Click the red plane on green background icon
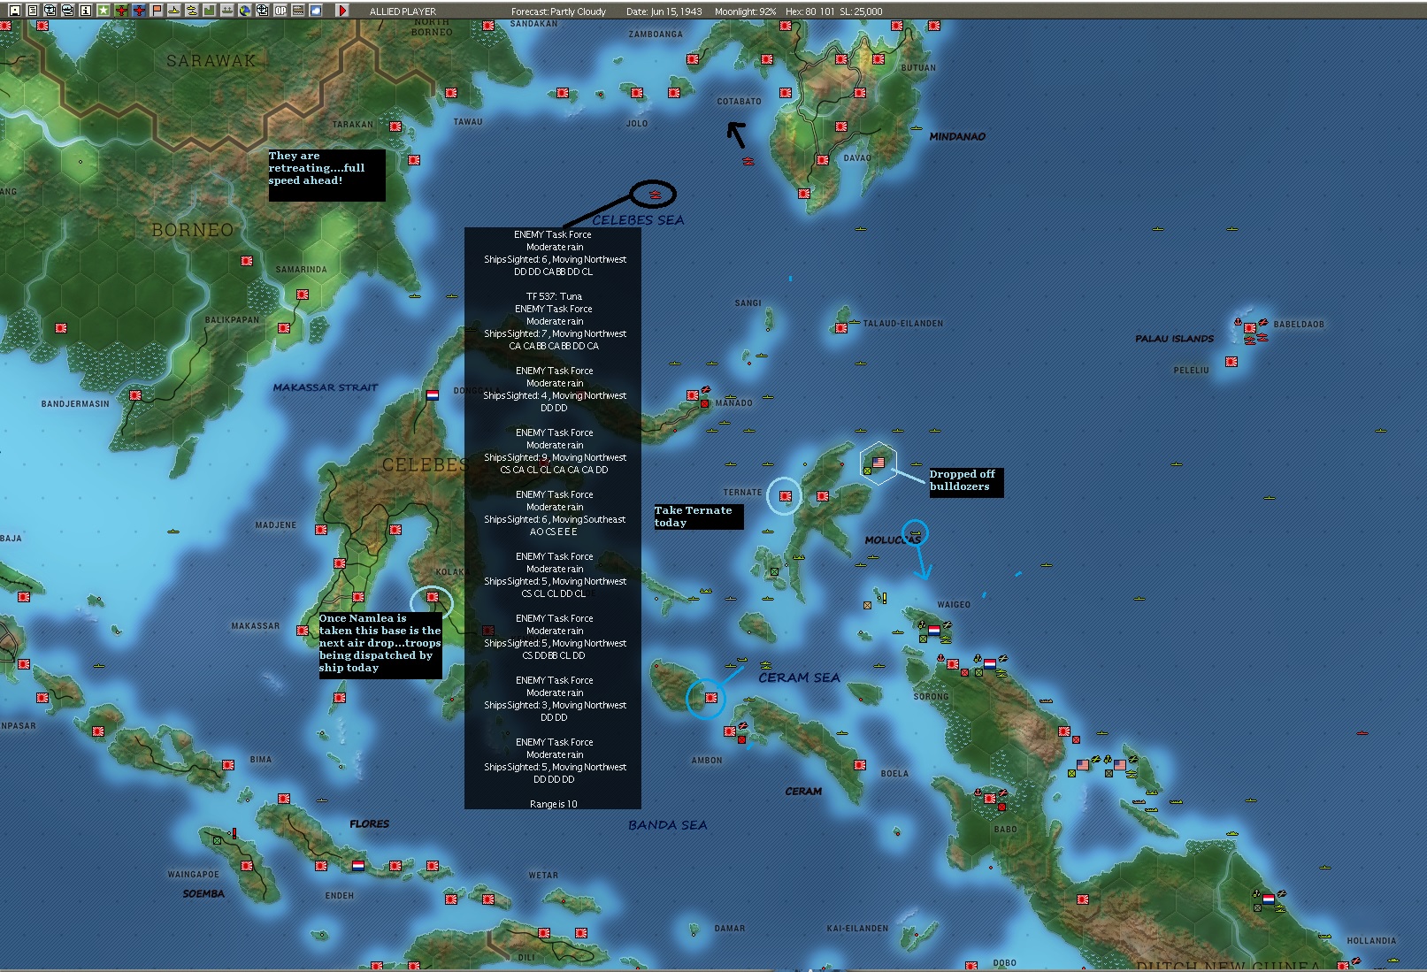The height and width of the screenshot is (972, 1427). pos(121,11)
